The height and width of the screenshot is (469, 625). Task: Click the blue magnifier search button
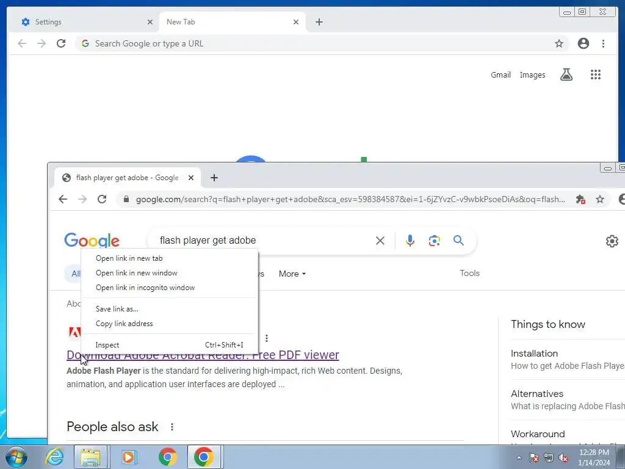pyautogui.click(x=458, y=240)
